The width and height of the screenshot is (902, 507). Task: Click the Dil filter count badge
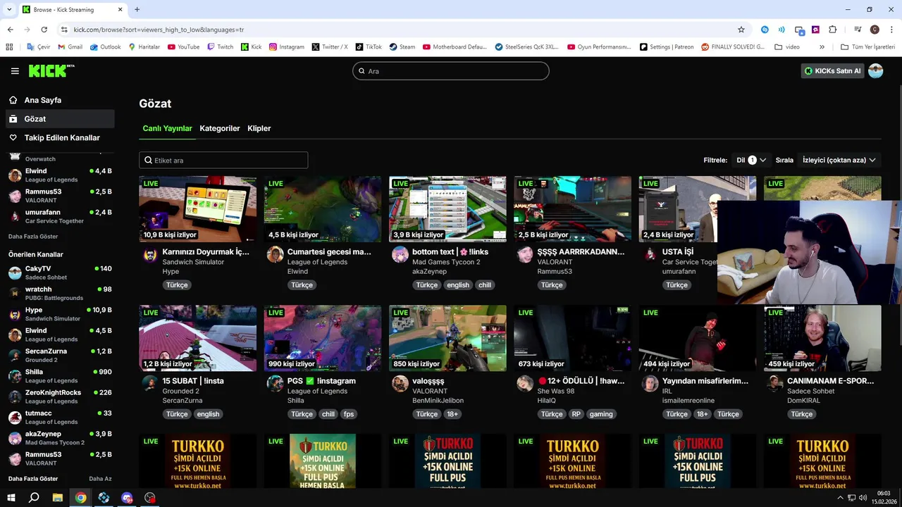[752, 161]
